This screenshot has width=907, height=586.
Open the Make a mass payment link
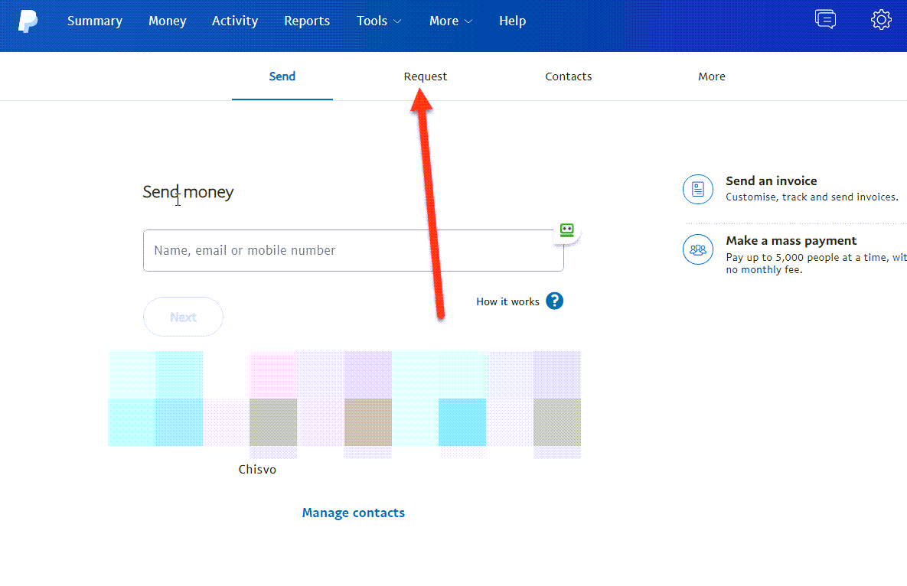(791, 240)
